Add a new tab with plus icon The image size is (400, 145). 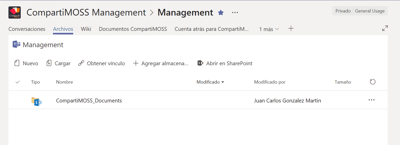pyautogui.click(x=291, y=29)
